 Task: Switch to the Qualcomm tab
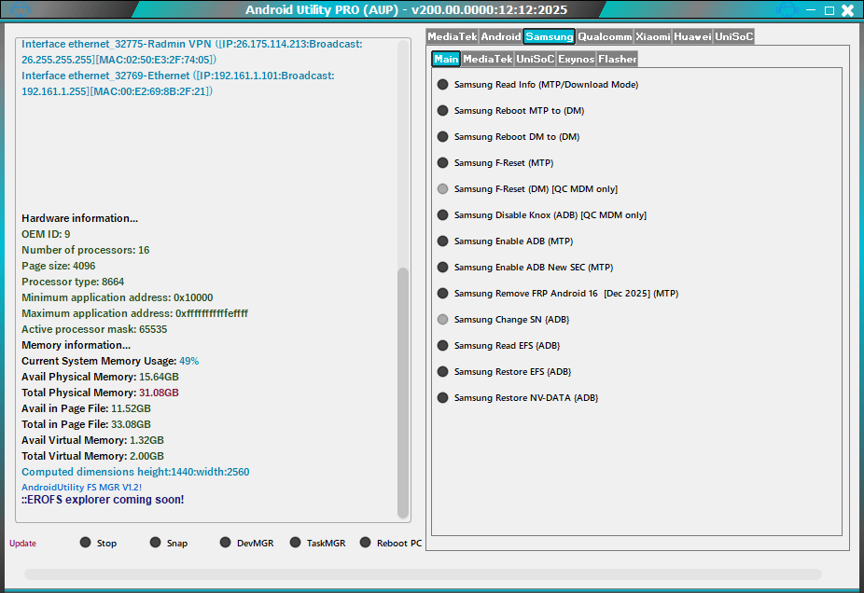coord(604,36)
